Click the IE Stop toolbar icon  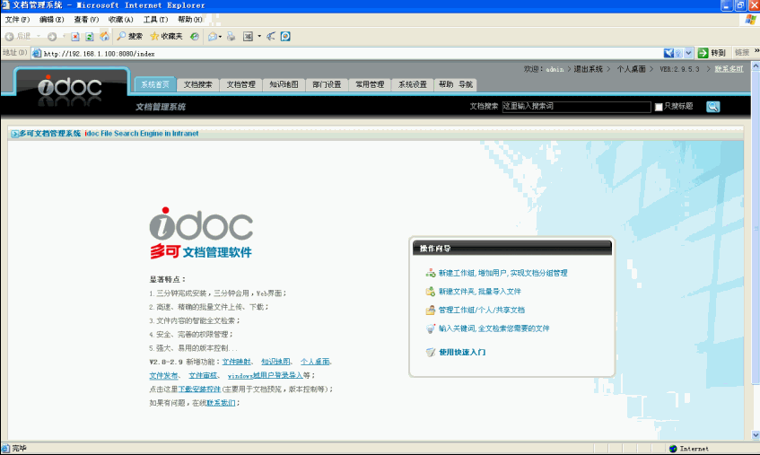coord(75,36)
